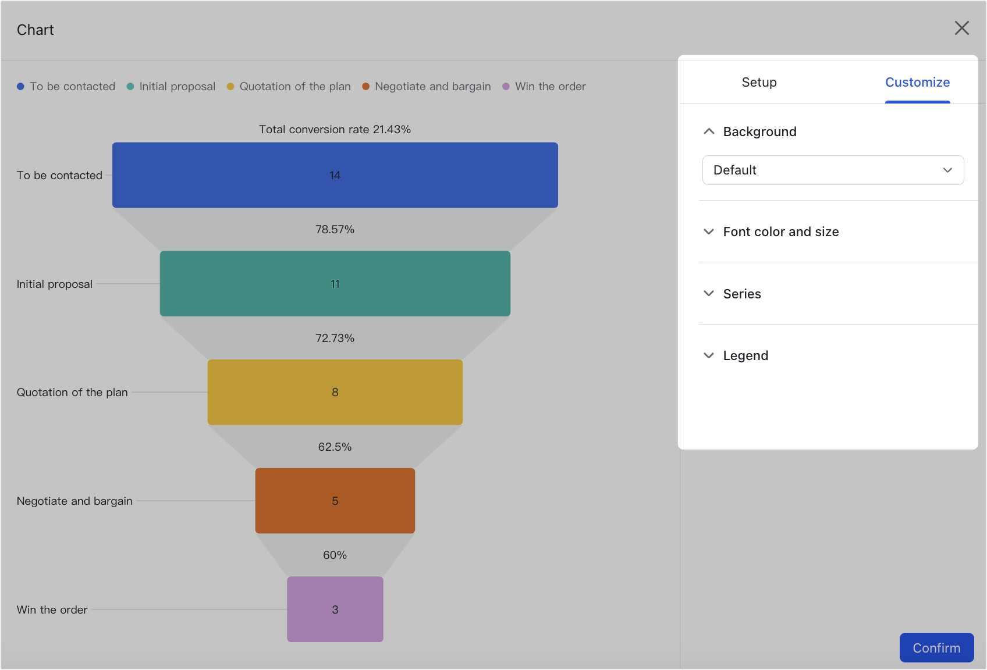Click the blue "To be contacted" legend dot
Image resolution: width=987 pixels, height=670 pixels.
click(x=20, y=86)
